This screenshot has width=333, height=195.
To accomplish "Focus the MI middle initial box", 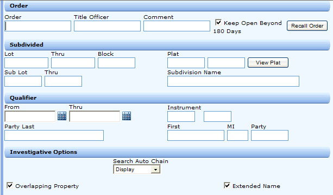I will [x=237, y=135].
